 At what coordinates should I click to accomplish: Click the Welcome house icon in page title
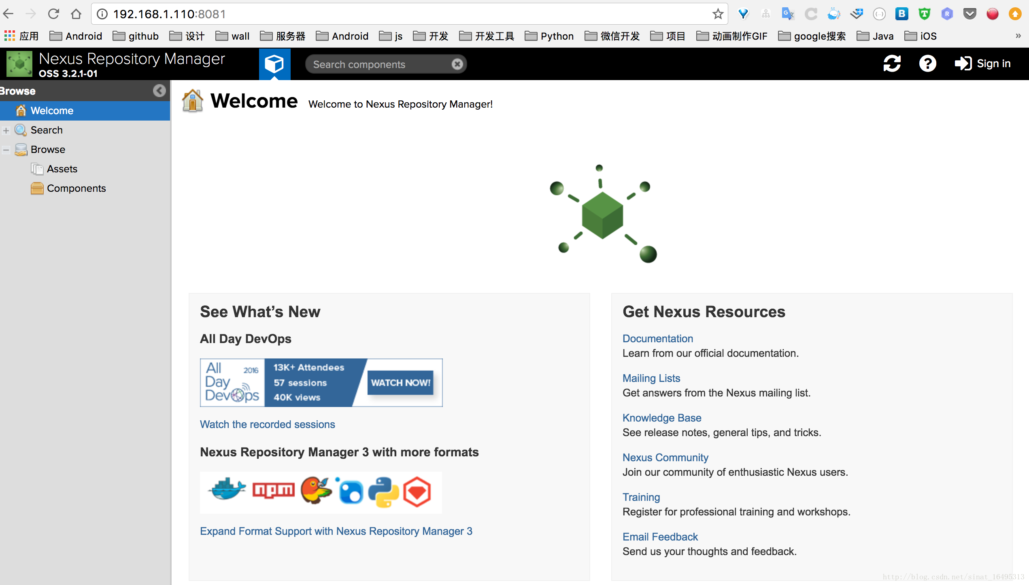click(x=193, y=100)
